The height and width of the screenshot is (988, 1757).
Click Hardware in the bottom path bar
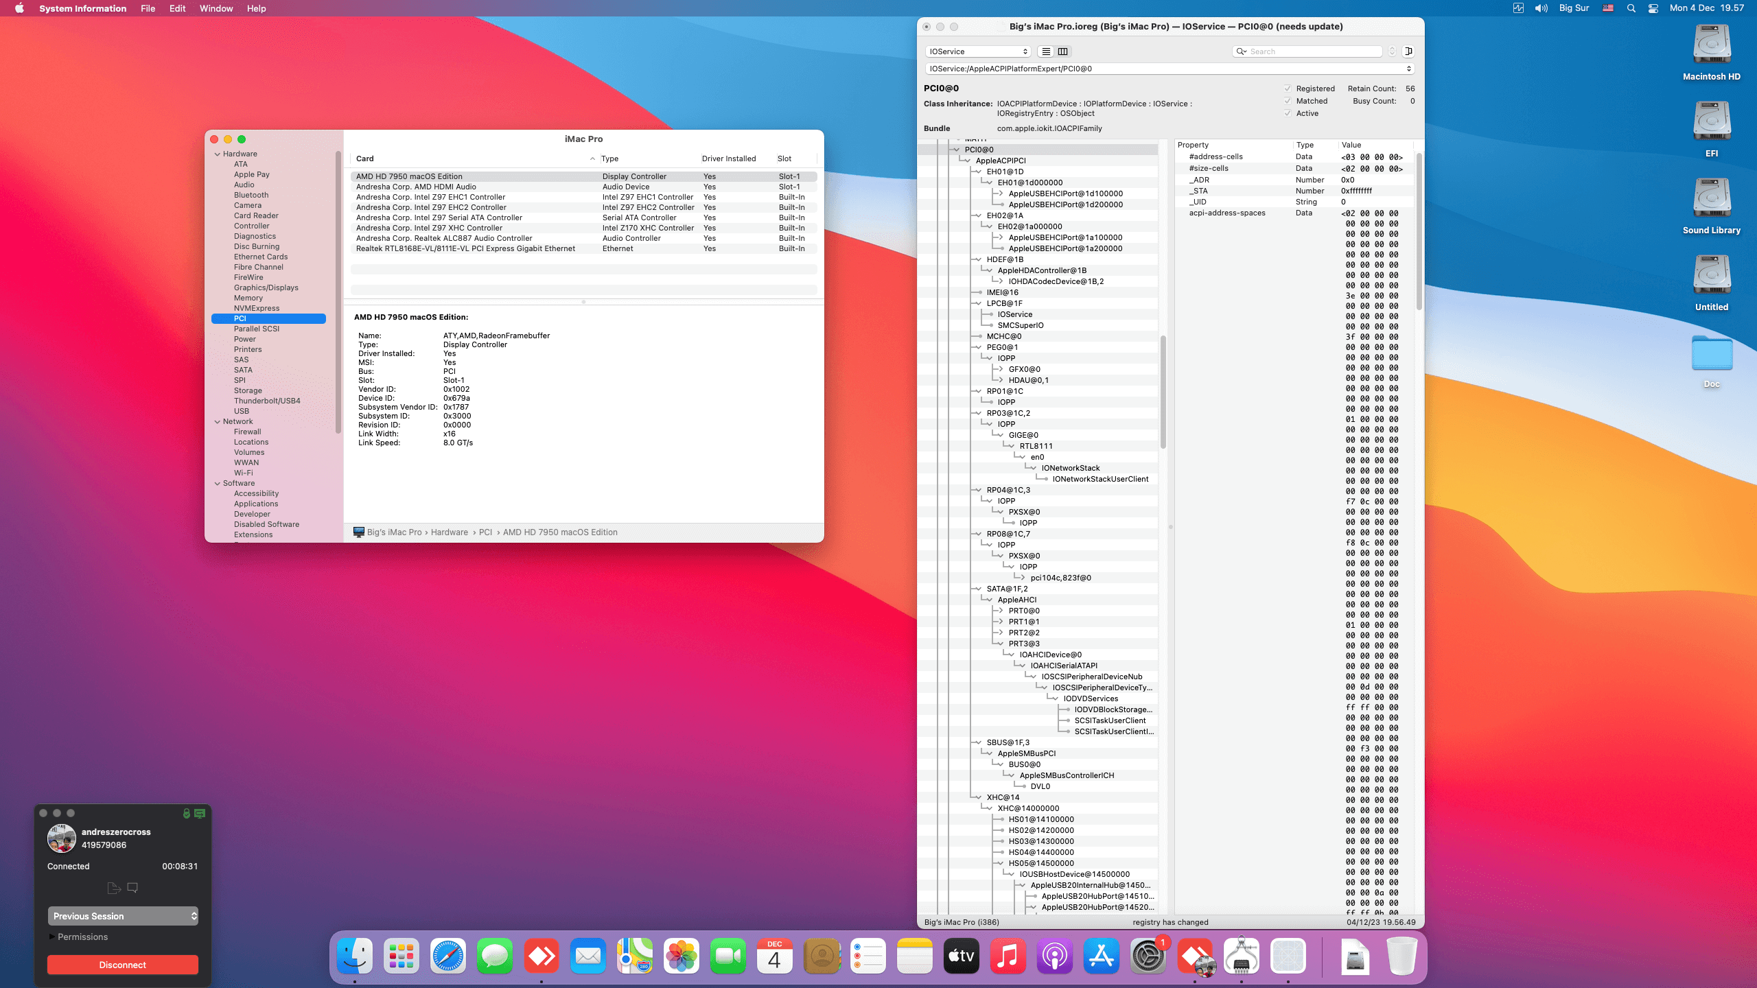click(x=449, y=532)
